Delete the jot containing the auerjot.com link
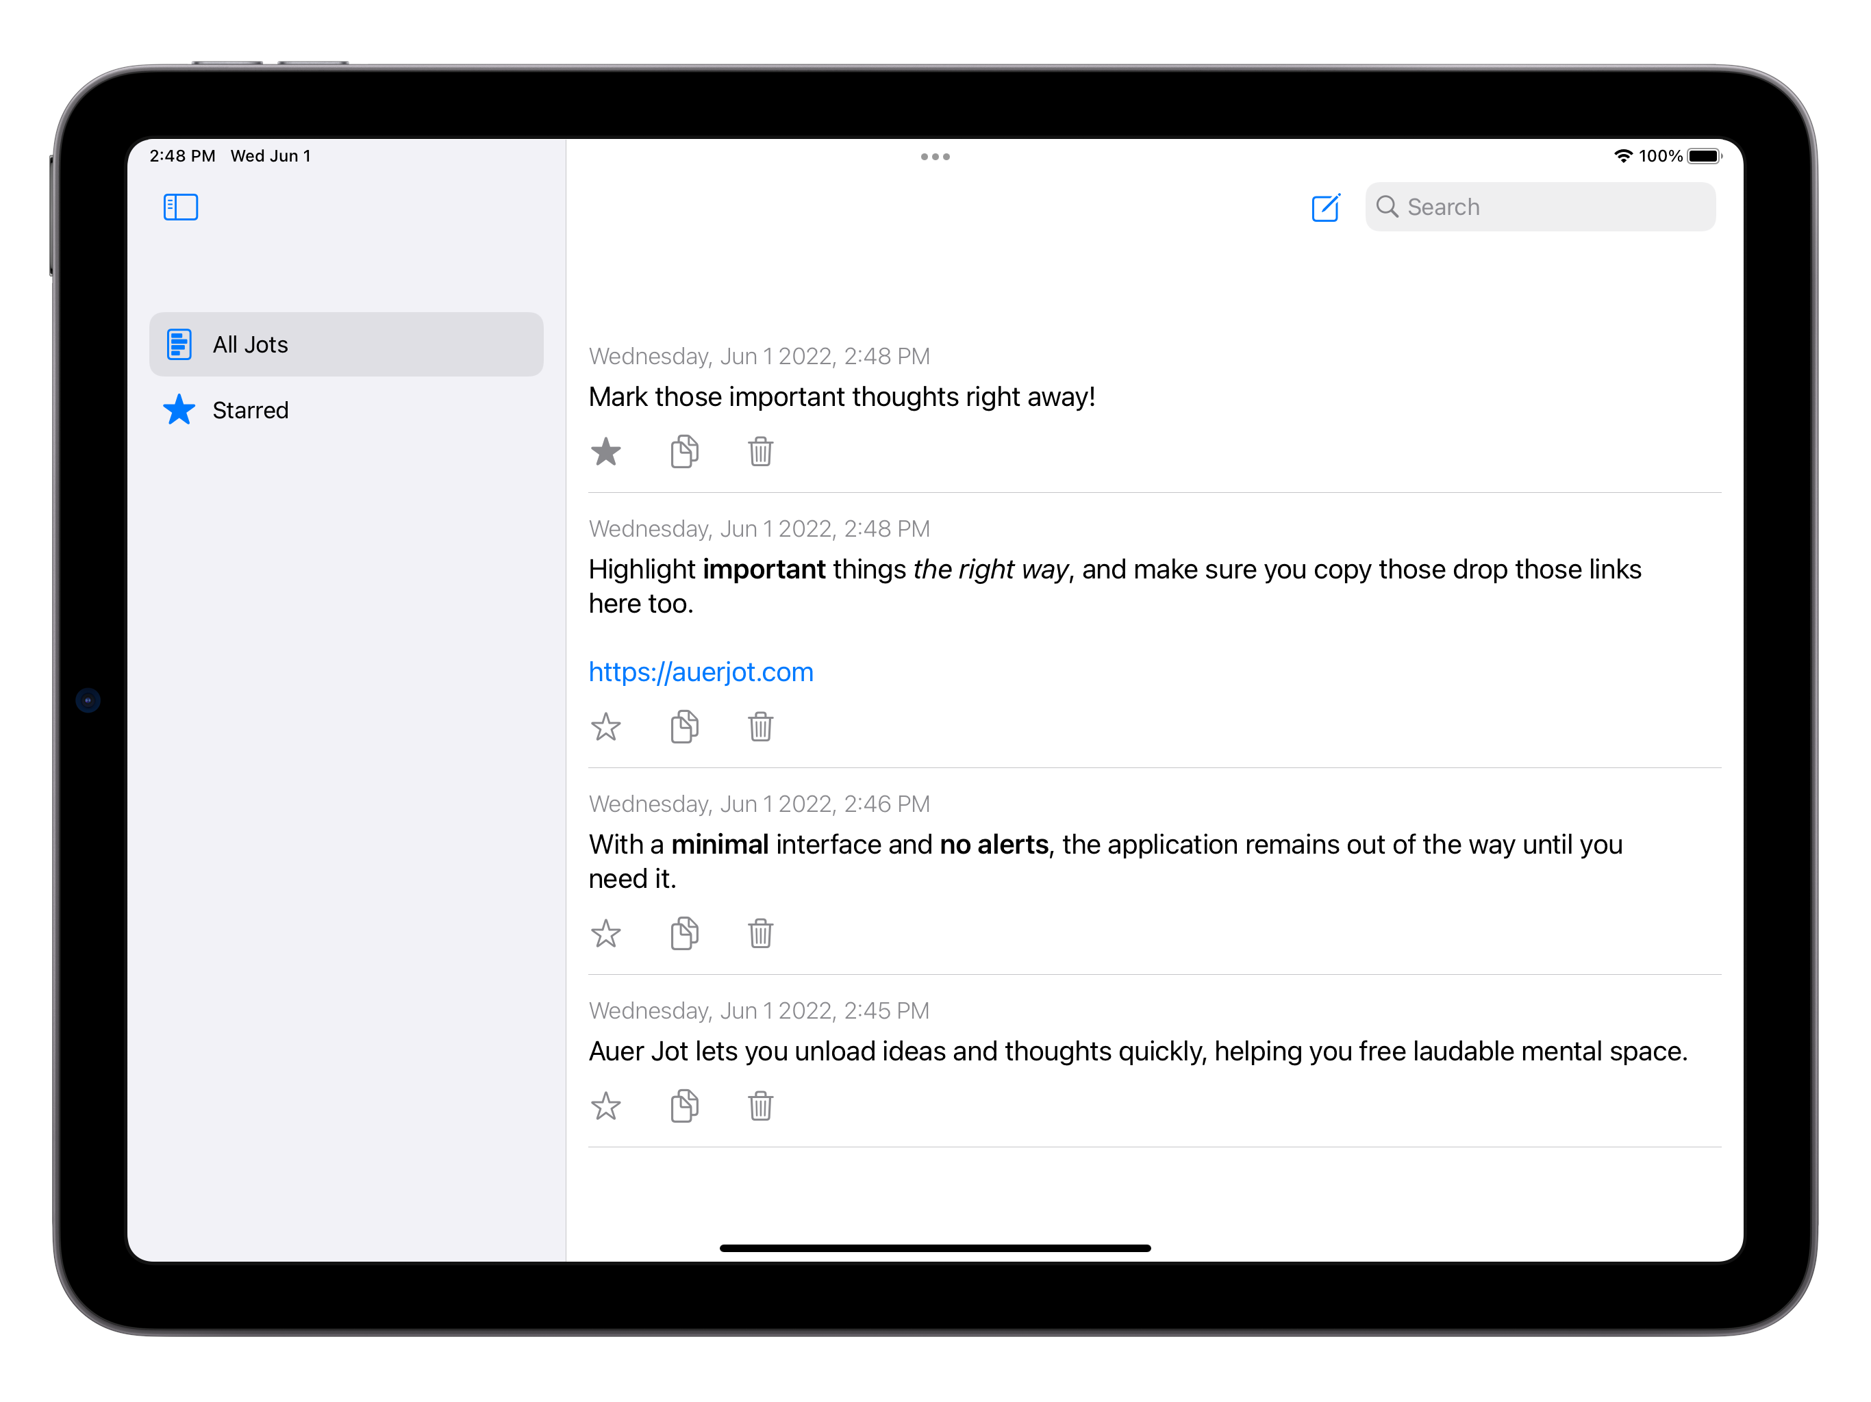Screen dimensions: 1871x1402 pos(760,726)
